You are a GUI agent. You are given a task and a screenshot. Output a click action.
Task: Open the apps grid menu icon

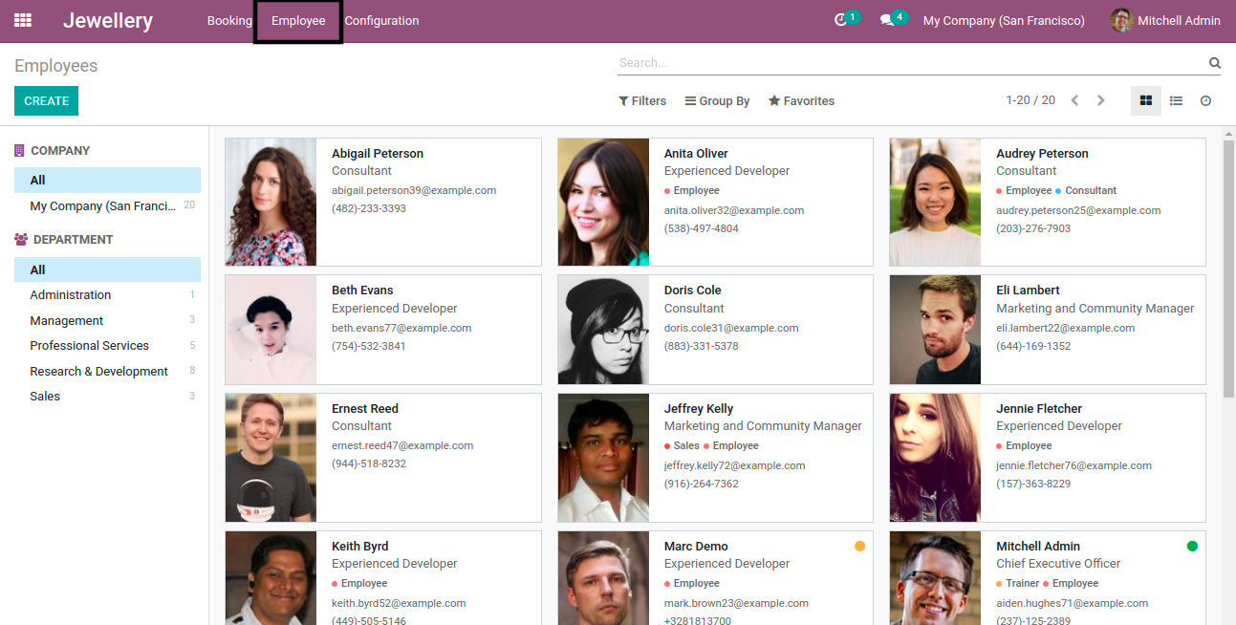pyautogui.click(x=23, y=20)
